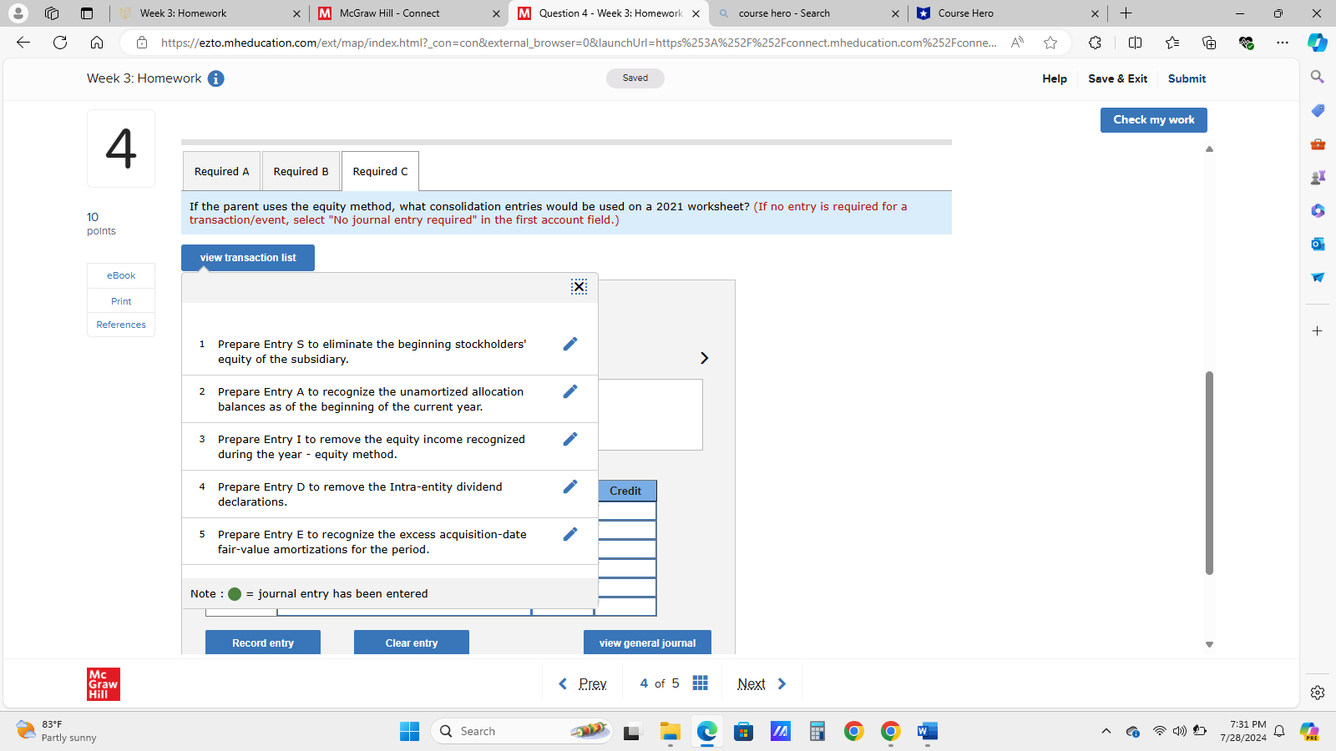
Task: Click the Record entry button
Action: pos(263,643)
